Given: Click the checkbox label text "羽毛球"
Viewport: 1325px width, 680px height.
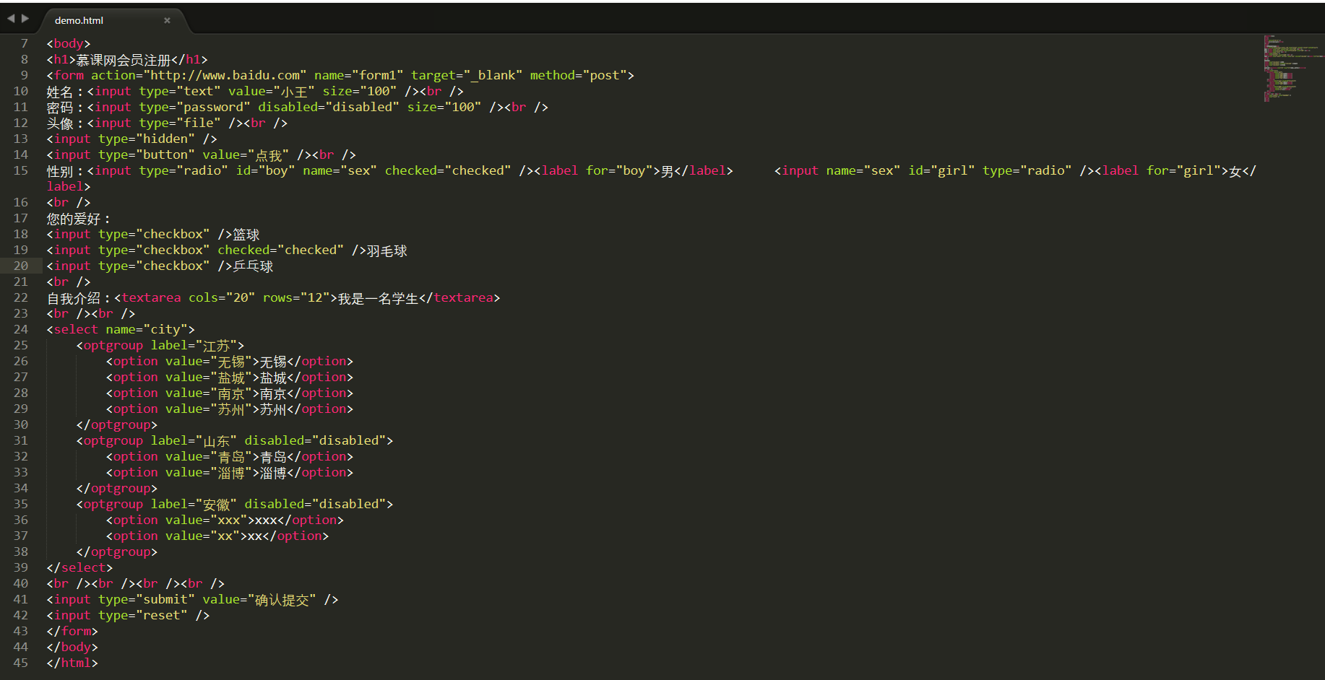Looking at the screenshot, I should point(387,250).
